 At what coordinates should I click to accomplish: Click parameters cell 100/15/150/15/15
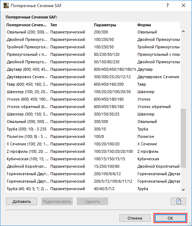point(109,159)
